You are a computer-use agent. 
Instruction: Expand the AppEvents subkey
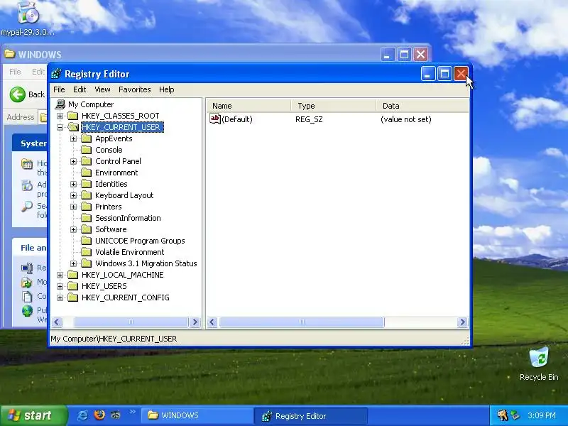click(73, 138)
